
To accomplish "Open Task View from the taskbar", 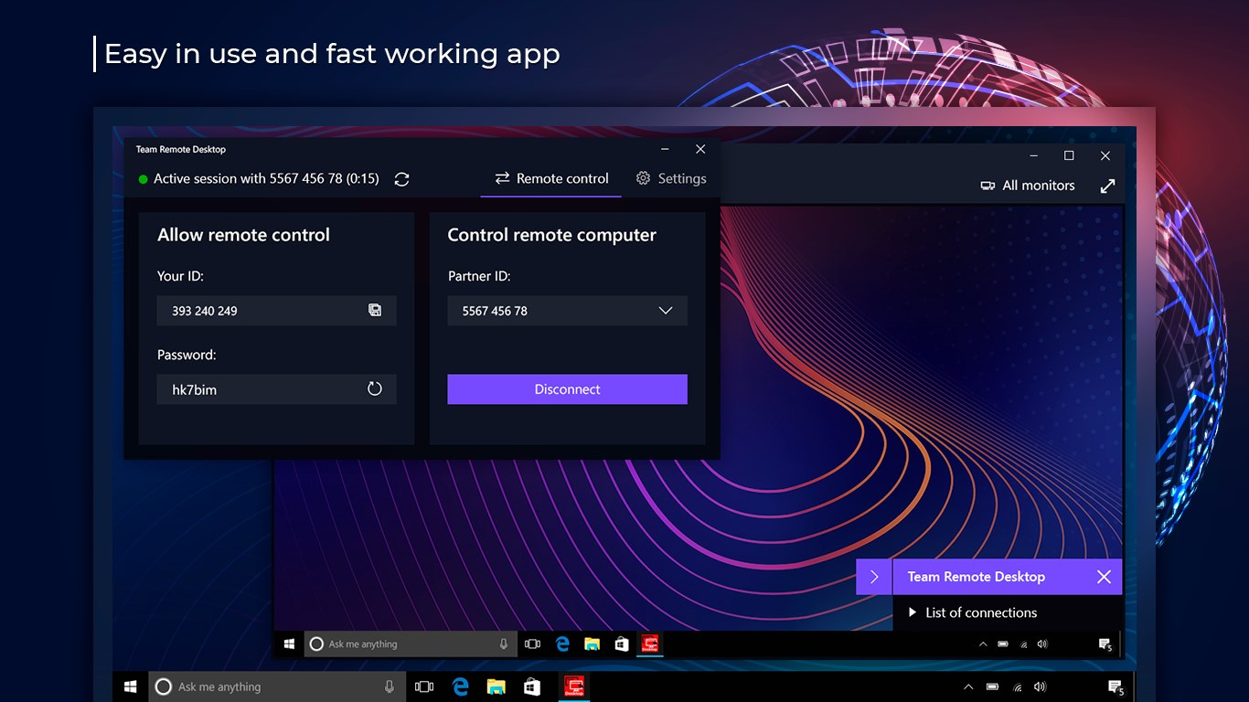I will [x=423, y=686].
